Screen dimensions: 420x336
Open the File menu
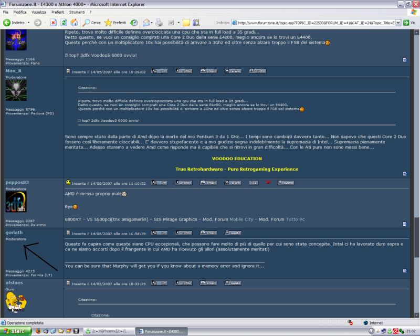click(6, 12)
